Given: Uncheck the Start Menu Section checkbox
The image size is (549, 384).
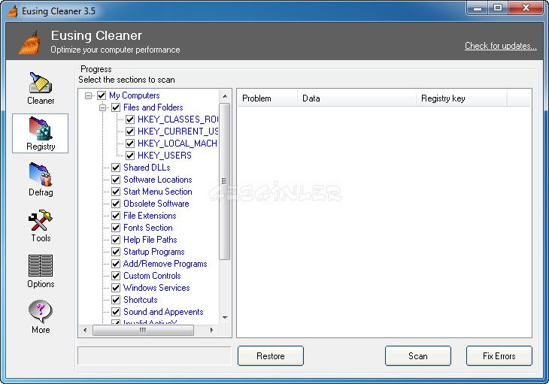Looking at the screenshot, I should (116, 192).
